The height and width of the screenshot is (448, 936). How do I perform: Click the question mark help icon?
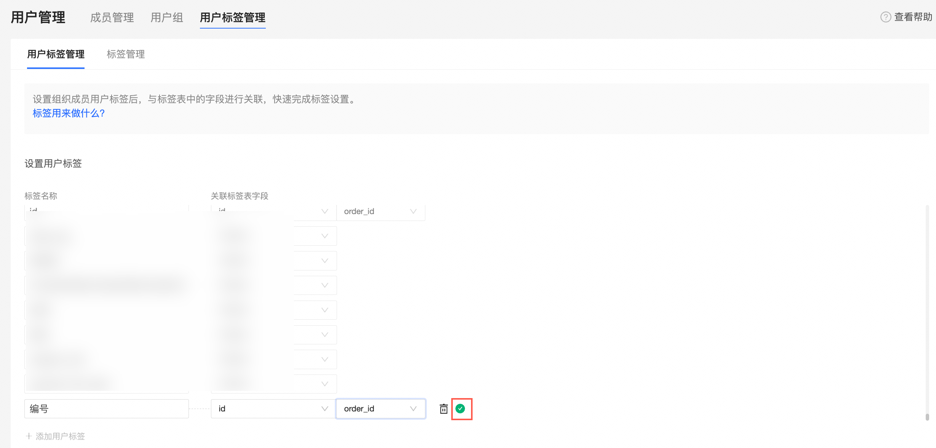pyautogui.click(x=885, y=17)
